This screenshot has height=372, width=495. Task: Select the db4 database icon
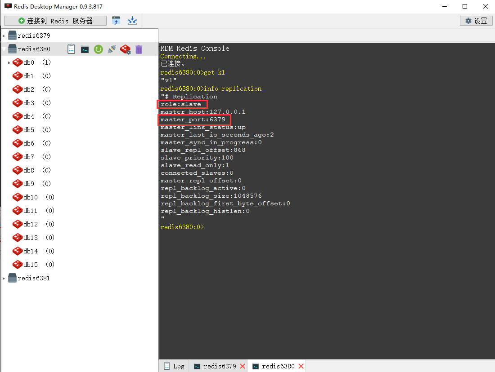point(18,116)
